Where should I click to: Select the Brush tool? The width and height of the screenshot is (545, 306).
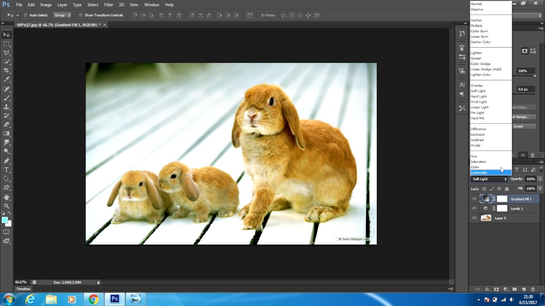(6, 98)
